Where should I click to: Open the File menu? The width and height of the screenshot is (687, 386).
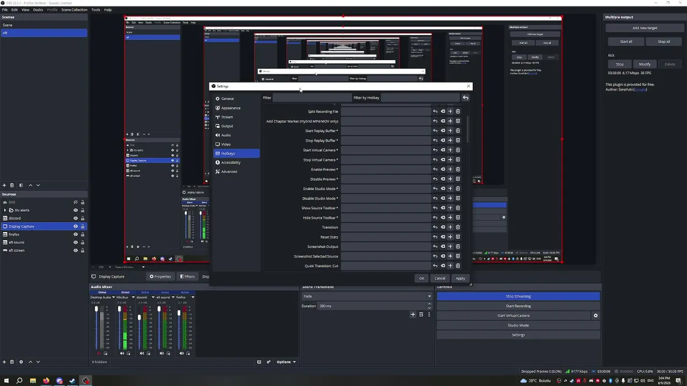(x=5, y=10)
